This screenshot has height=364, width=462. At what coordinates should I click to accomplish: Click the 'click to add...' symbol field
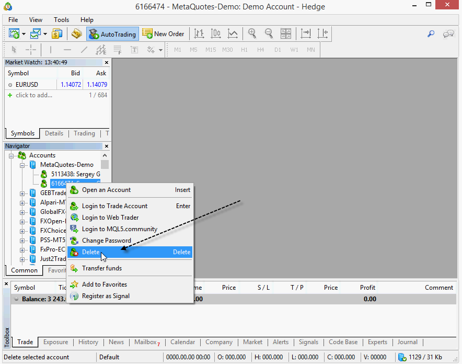coord(34,95)
